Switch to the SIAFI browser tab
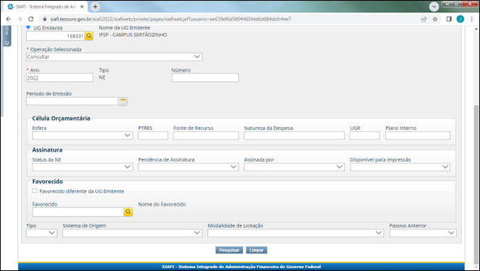This screenshot has height=271, width=480. click(46, 7)
